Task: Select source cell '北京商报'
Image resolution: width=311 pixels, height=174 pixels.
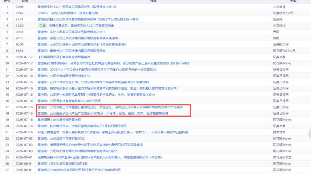Action: click(x=279, y=7)
